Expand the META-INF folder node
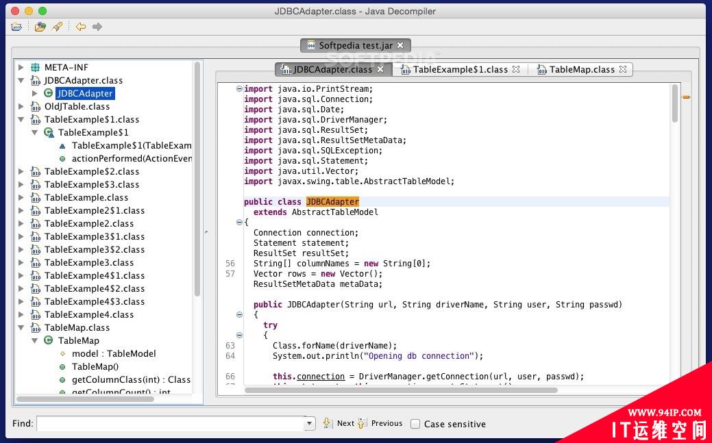712x443 pixels. click(21, 67)
